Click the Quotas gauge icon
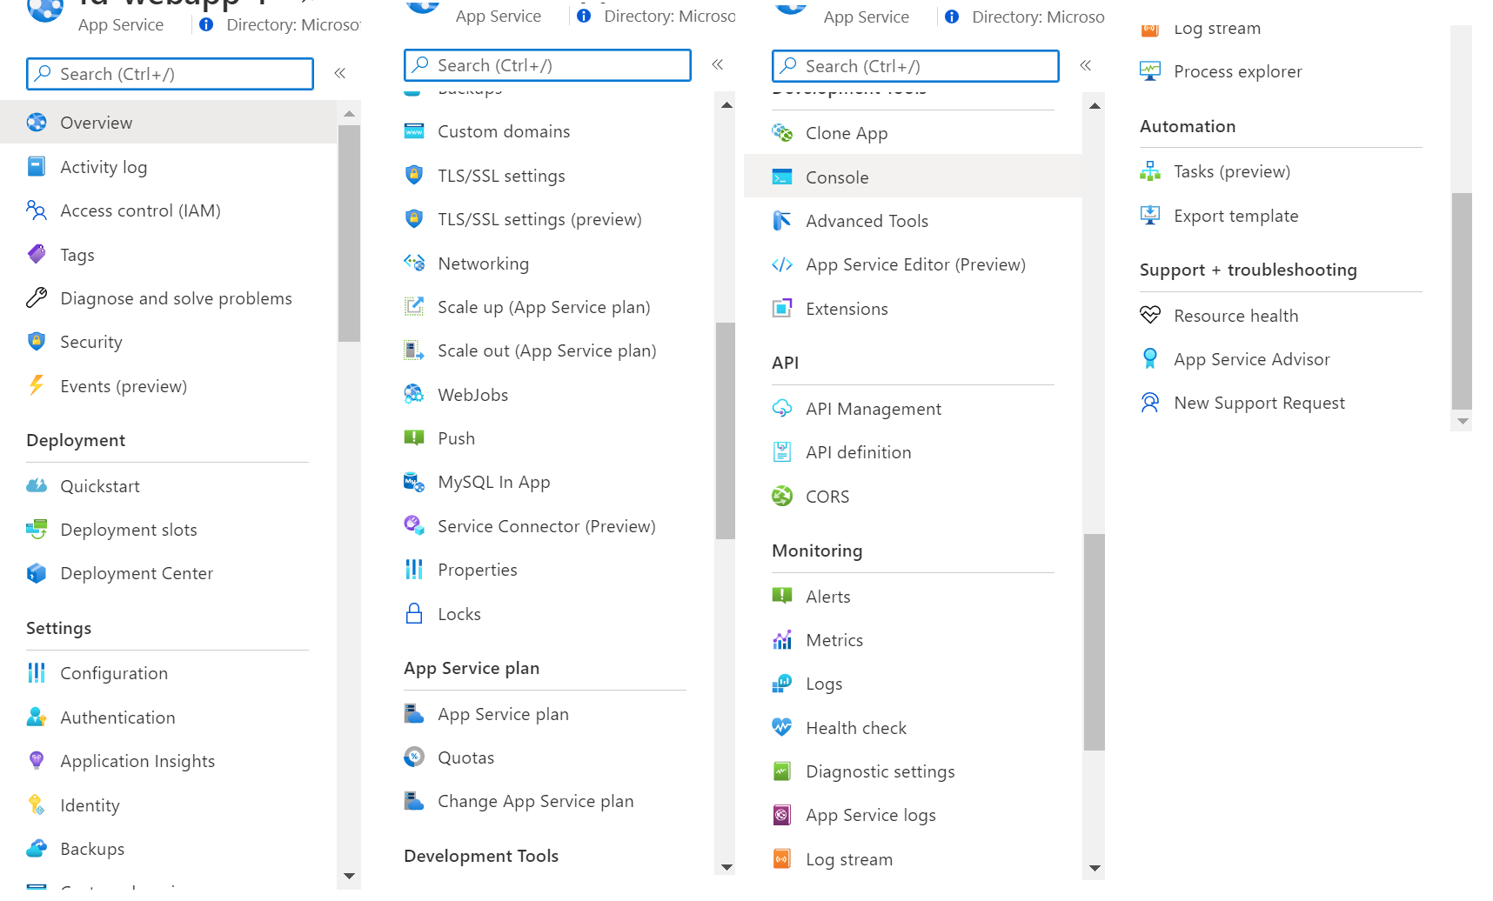Screen dimensions: 1493x901 tap(414, 758)
